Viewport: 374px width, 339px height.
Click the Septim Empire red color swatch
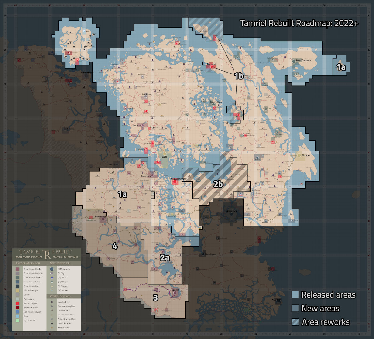click(x=17, y=303)
